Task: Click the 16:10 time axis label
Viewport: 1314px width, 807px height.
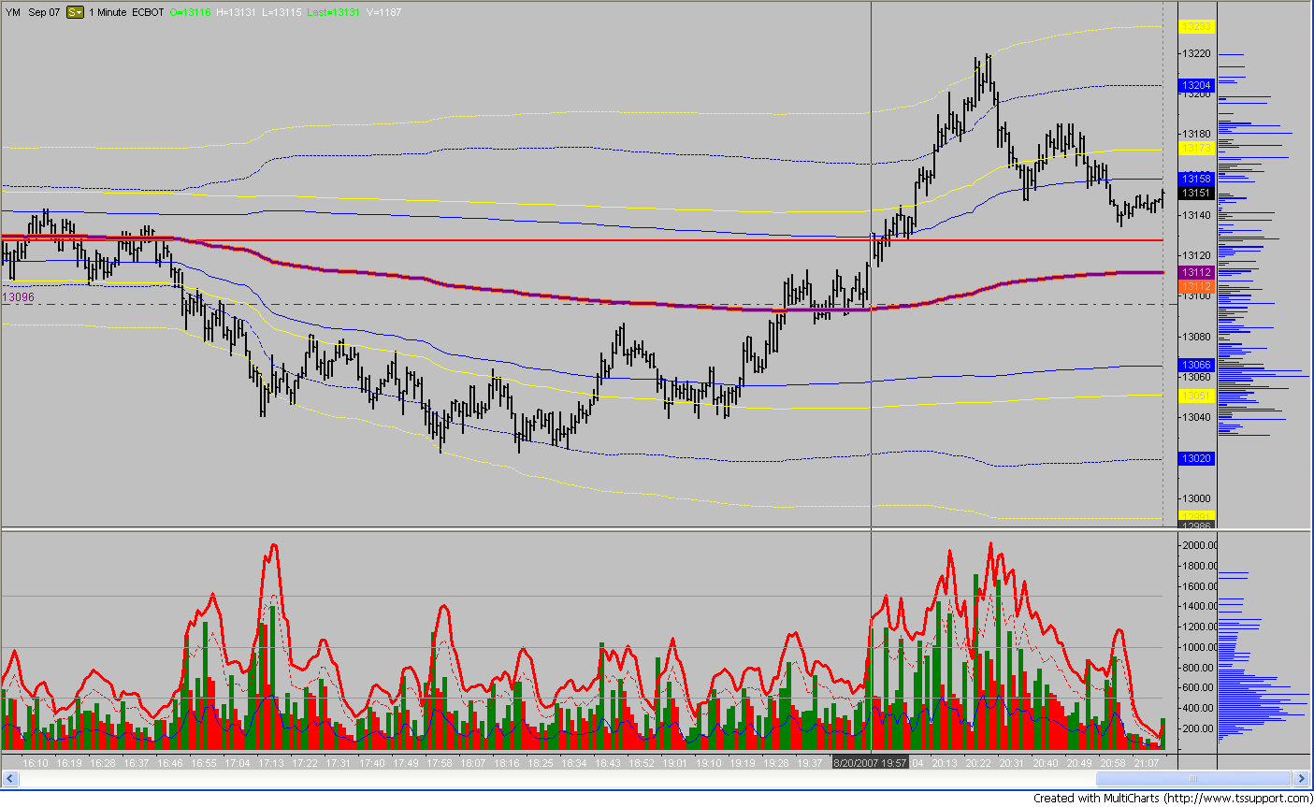Action: point(36,763)
